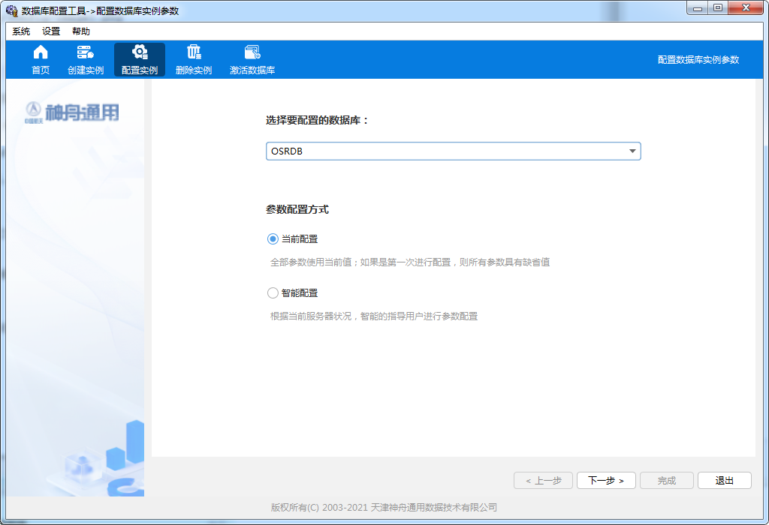769x525 pixels.
Task: Open the 创建实例 toolbar icon
Action: coord(86,52)
